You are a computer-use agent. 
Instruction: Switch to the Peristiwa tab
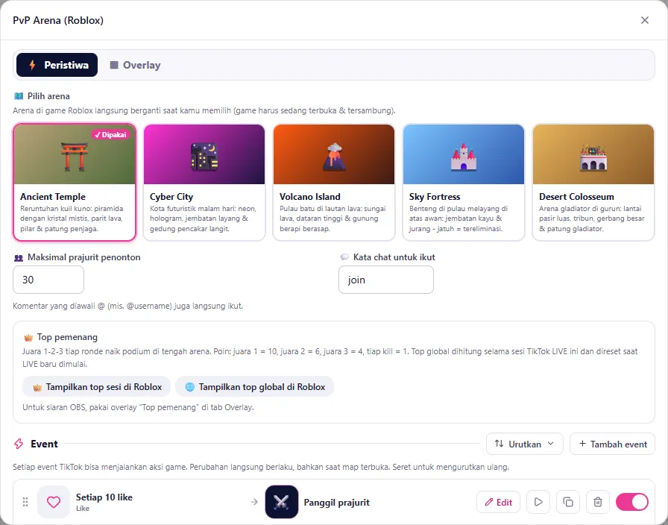[57, 65]
